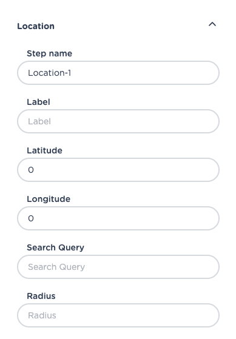The height and width of the screenshot is (339, 236).
Task: Click the Location section header title
Action: click(36, 26)
